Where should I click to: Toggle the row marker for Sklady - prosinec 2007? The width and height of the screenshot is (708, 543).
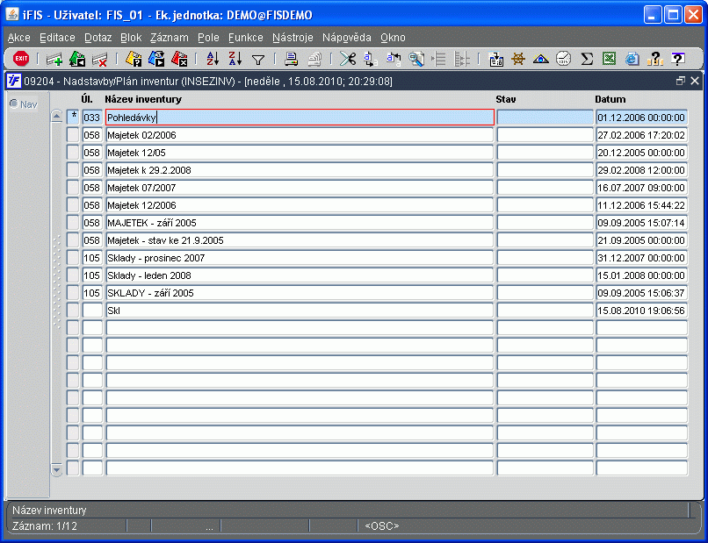[x=73, y=258]
